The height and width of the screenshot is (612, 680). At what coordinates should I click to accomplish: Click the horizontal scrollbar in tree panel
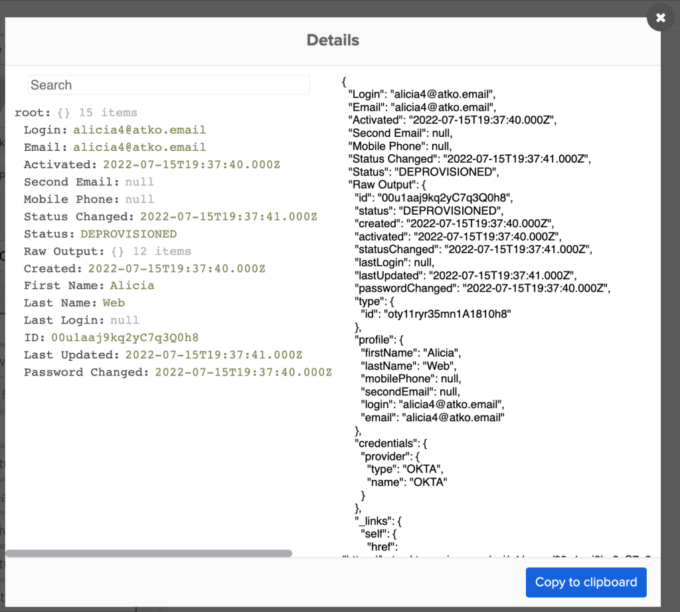149,553
